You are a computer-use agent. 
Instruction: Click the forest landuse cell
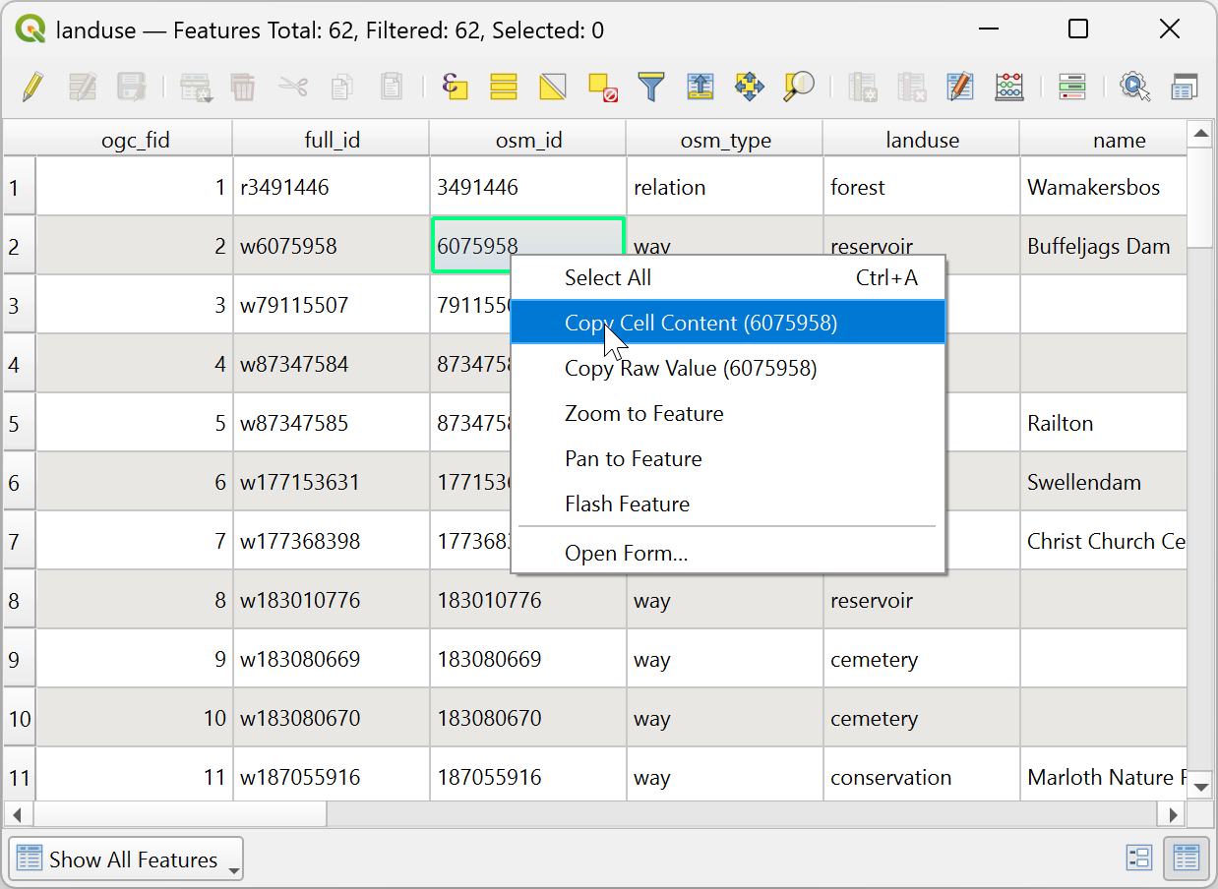[922, 187]
